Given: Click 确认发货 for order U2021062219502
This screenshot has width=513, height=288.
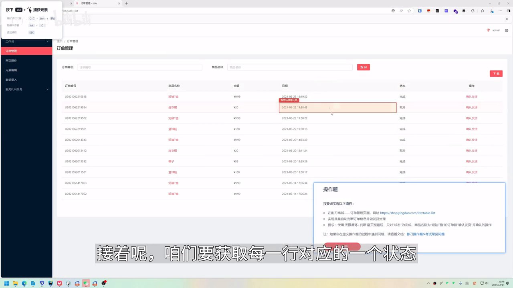Looking at the screenshot, I should click(472, 118).
